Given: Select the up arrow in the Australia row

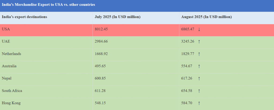Looking at the screenshot, I should [x=199, y=66].
